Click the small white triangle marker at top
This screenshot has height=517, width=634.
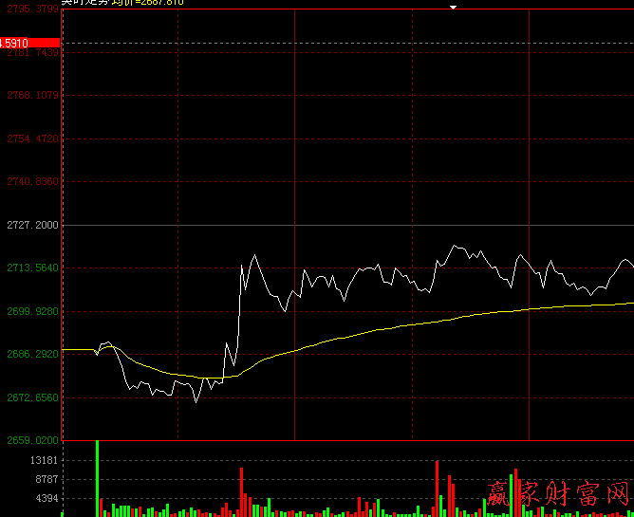[454, 8]
